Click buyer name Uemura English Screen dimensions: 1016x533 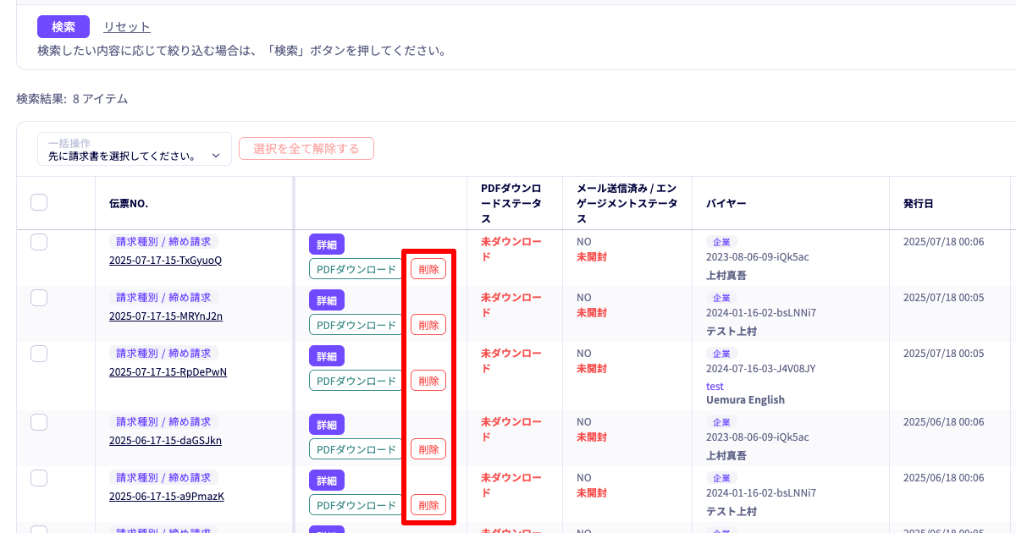(x=745, y=400)
